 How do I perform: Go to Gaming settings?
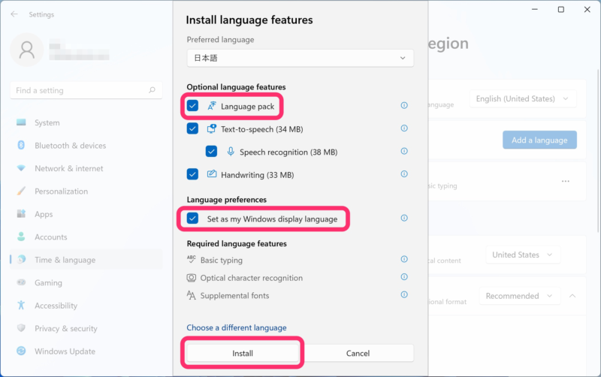click(x=86, y=282)
